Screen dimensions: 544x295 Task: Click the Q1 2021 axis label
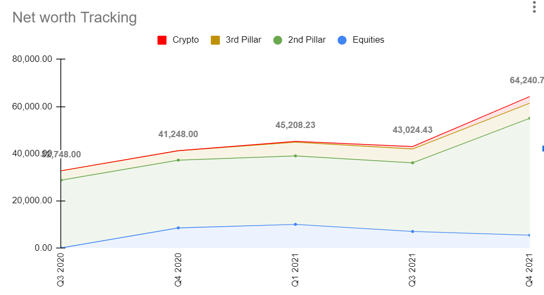pos(296,269)
